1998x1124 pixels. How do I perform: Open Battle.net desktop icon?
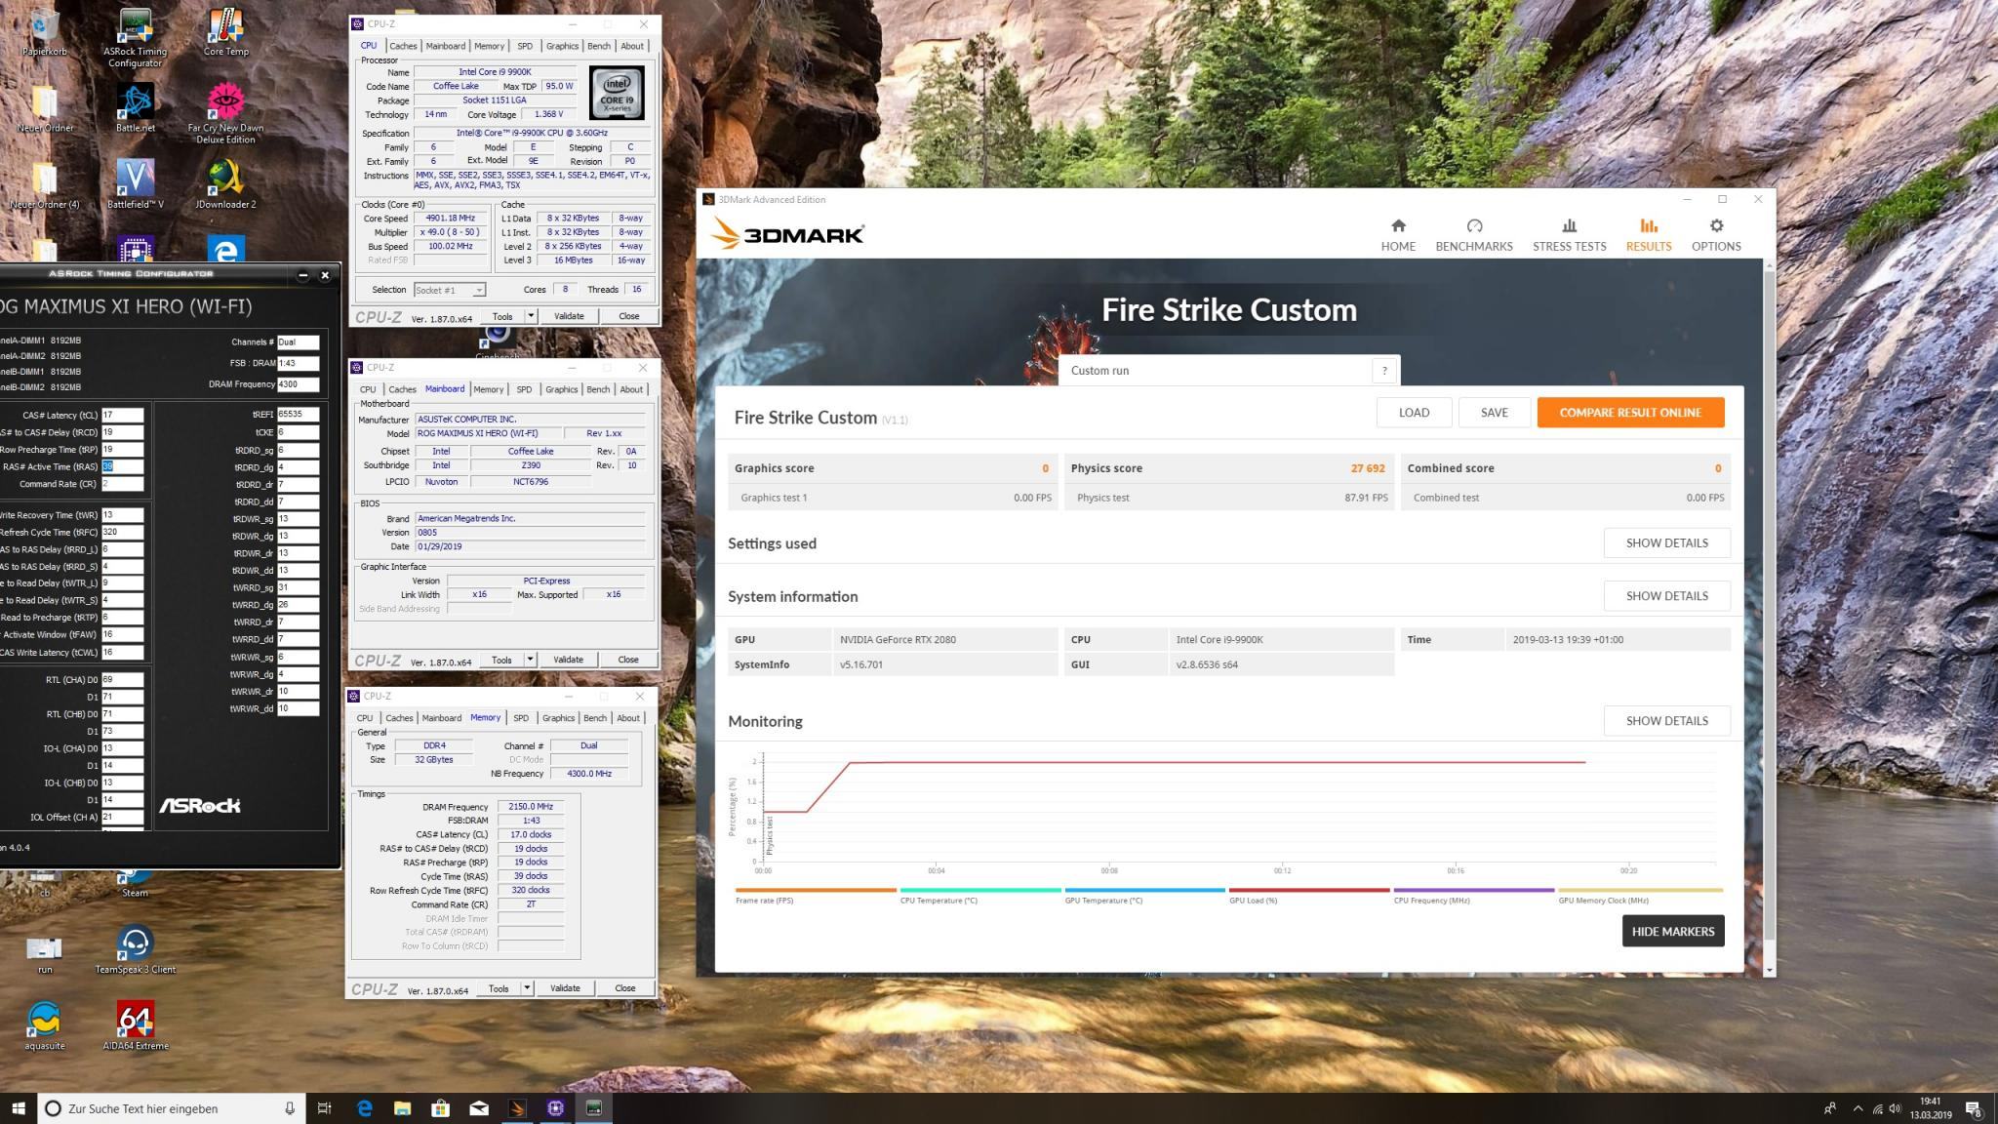click(x=135, y=108)
